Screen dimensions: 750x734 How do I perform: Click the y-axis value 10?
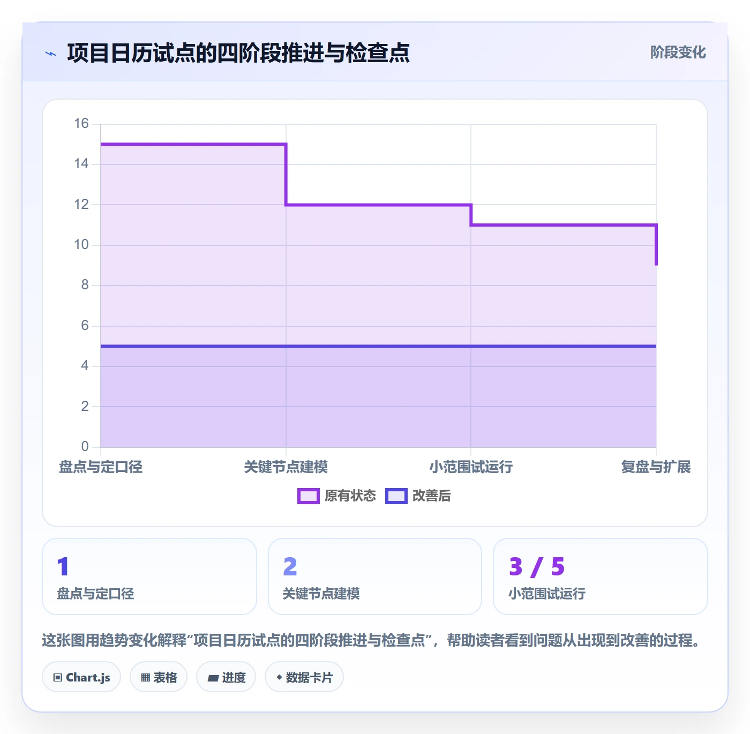pos(81,245)
